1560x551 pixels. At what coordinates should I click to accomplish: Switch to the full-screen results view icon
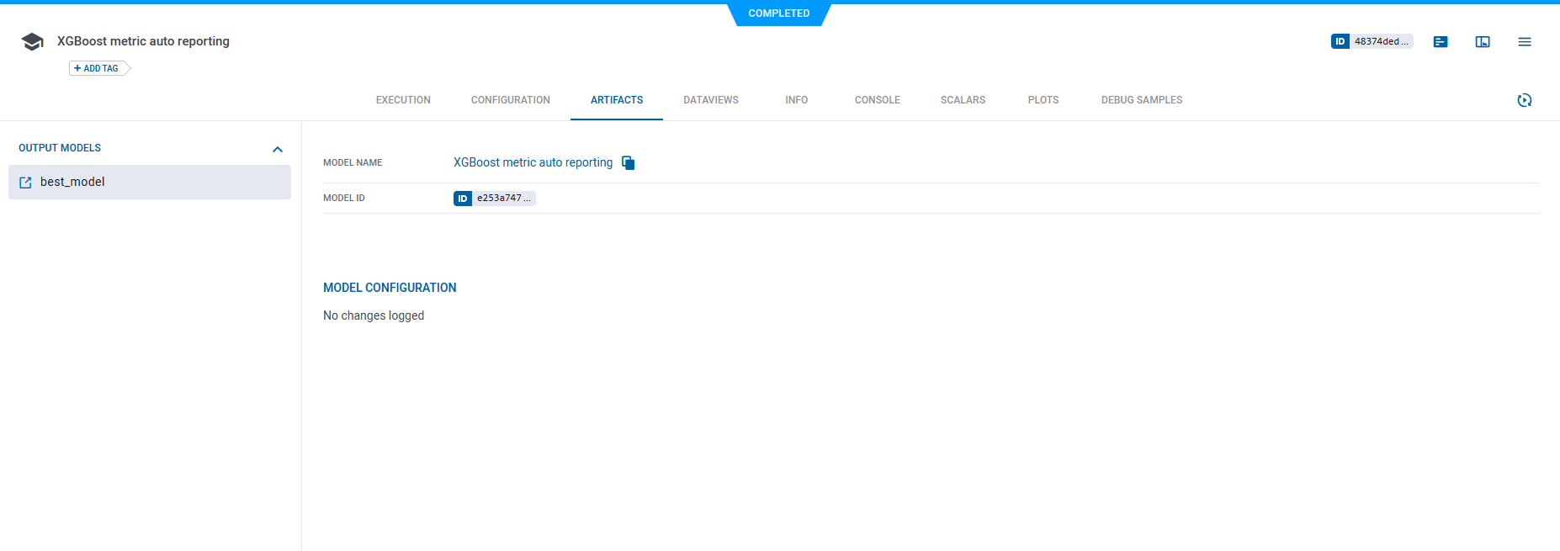(1482, 41)
